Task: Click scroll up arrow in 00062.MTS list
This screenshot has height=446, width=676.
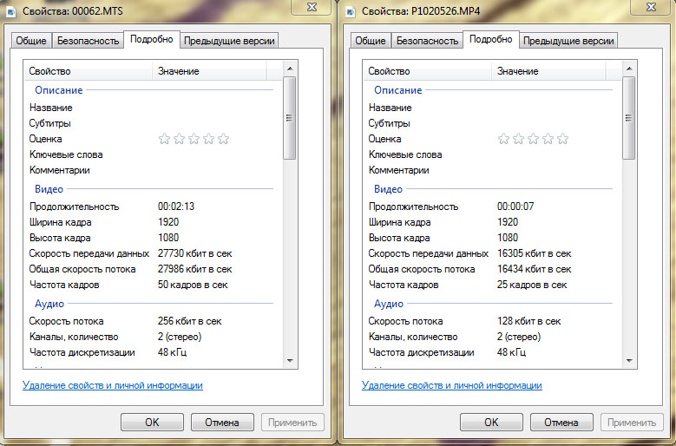Action: (290, 69)
